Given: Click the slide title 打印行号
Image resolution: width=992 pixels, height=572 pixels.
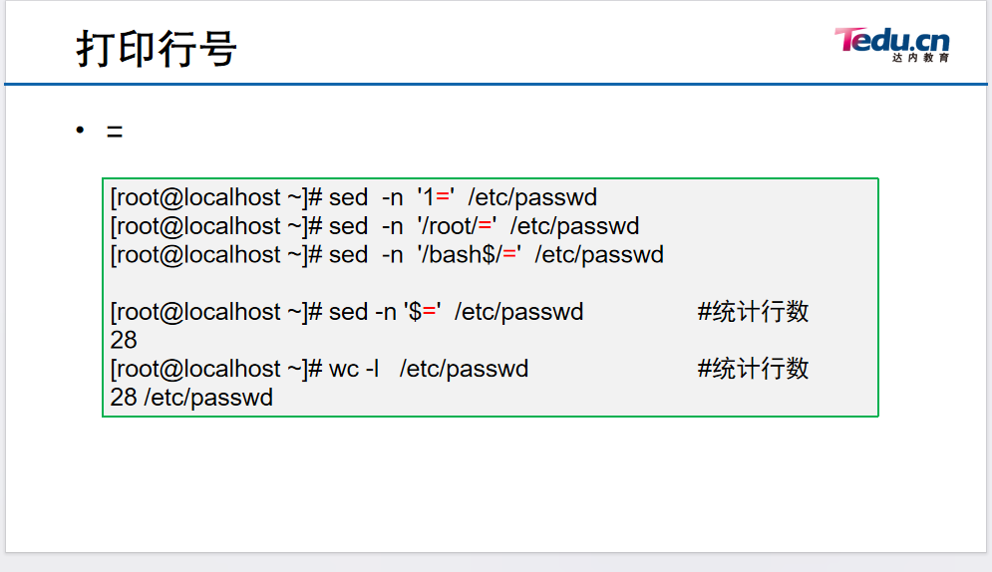Looking at the screenshot, I should coord(157,49).
